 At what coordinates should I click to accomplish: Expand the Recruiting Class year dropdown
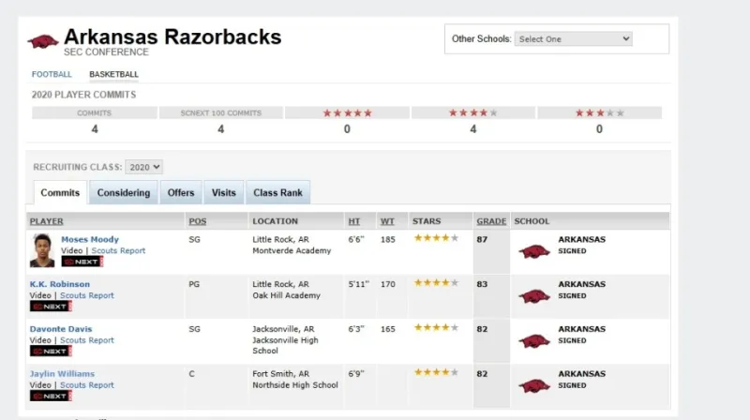click(x=144, y=167)
